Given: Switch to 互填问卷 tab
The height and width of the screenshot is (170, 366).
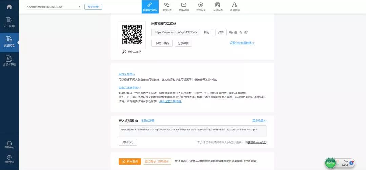Looking at the screenshot, I should pyautogui.click(x=218, y=7).
